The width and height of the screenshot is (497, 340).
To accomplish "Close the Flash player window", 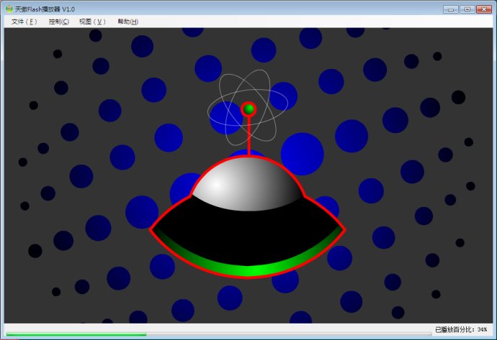I will point(484,9).
